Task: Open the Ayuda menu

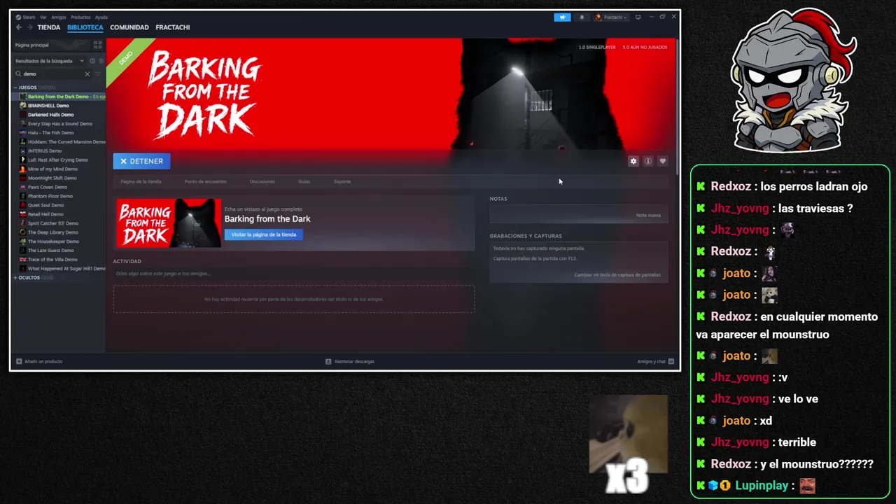Action: [x=101, y=17]
